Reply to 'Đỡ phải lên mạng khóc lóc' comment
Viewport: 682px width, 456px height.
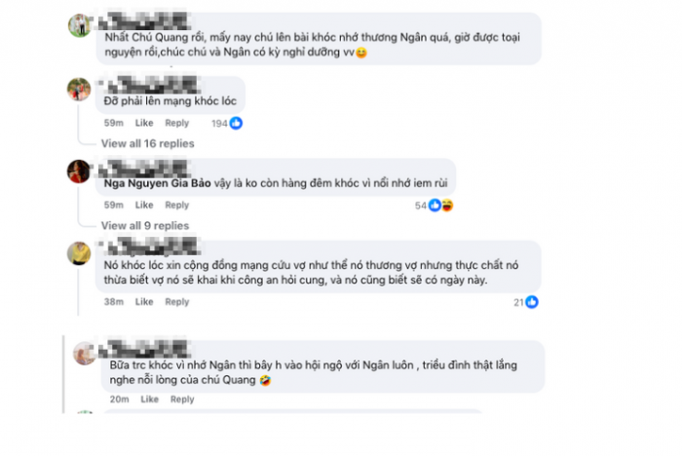click(177, 123)
